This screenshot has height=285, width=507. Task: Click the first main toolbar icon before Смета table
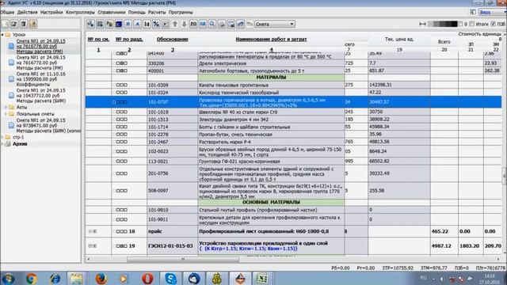pyautogui.click(x=90, y=24)
